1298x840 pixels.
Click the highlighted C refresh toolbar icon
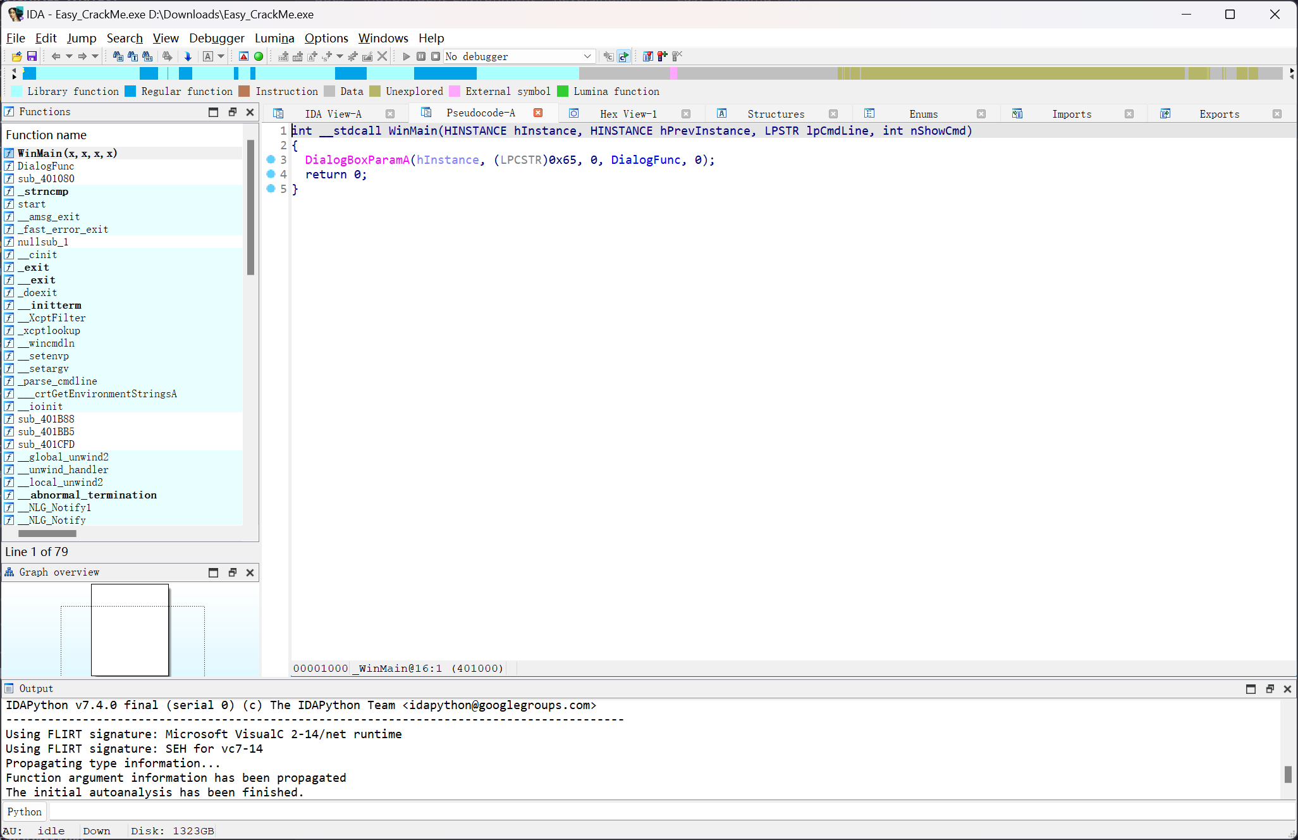[623, 56]
